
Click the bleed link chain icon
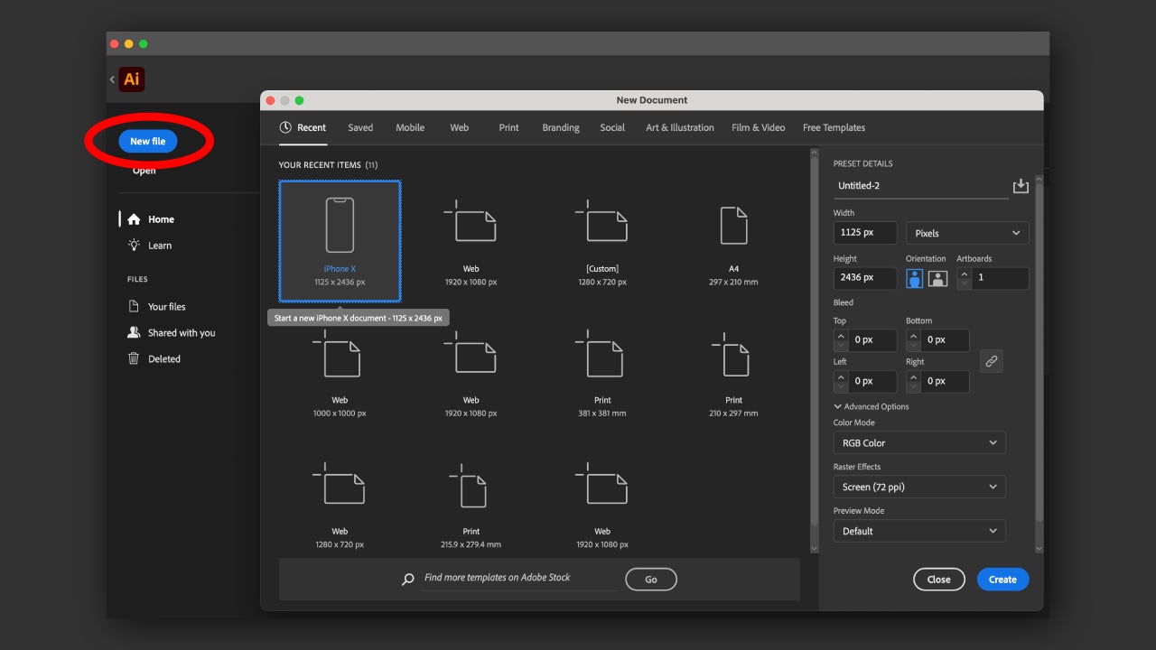click(991, 361)
